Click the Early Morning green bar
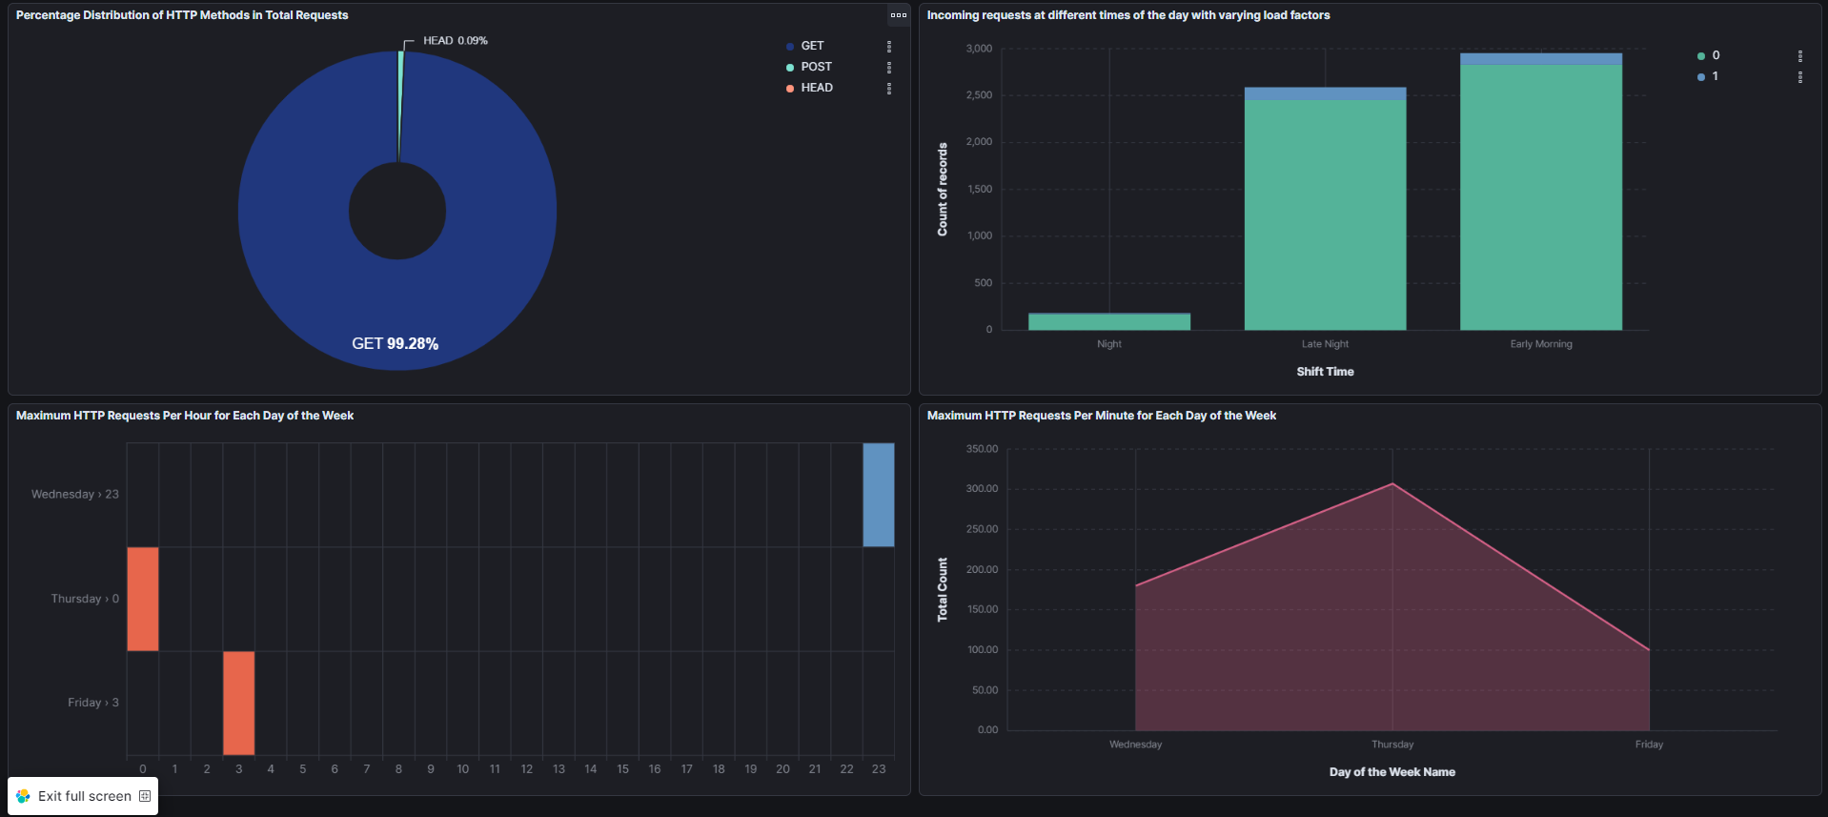Screen dimensions: 1828x817 [x=1541, y=197]
